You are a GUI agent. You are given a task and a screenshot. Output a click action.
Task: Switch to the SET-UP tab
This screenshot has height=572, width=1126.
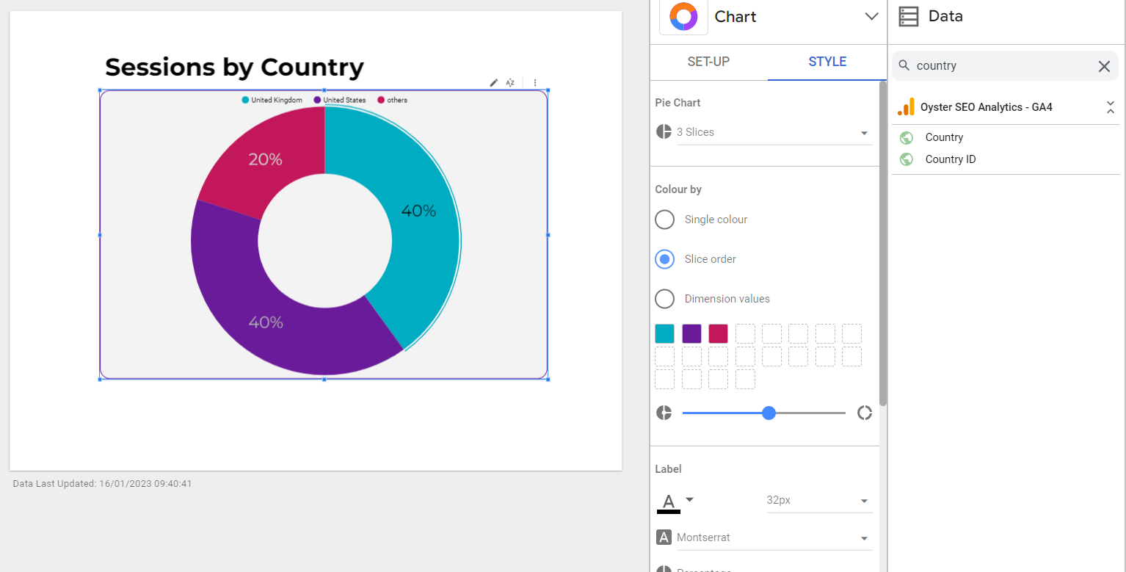[708, 62]
